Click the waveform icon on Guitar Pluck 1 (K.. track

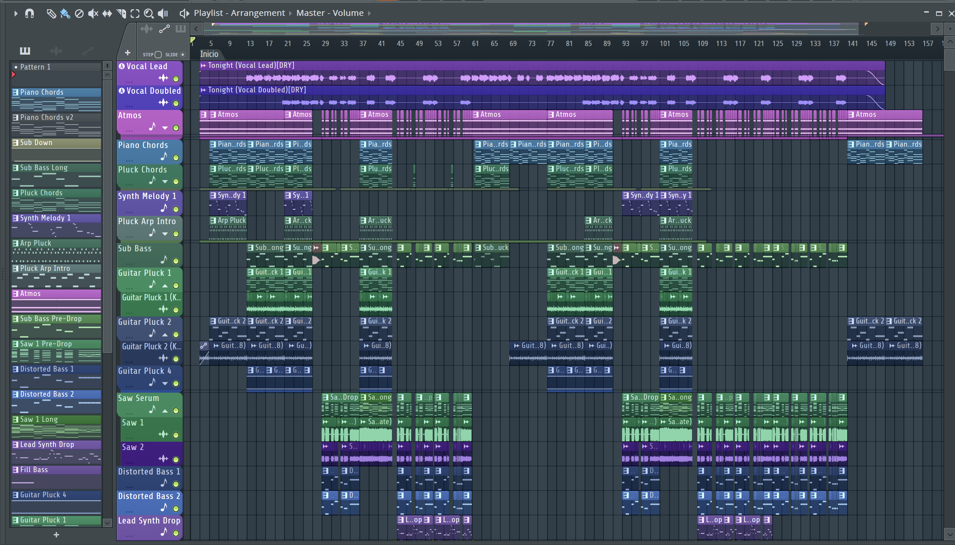pyautogui.click(x=163, y=309)
